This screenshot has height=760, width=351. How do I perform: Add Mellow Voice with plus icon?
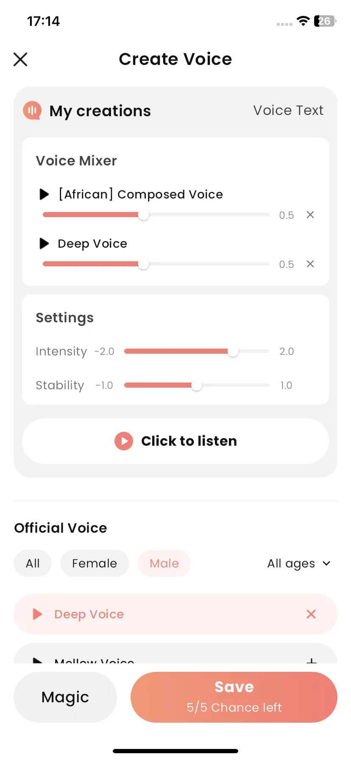tap(312, 661)
